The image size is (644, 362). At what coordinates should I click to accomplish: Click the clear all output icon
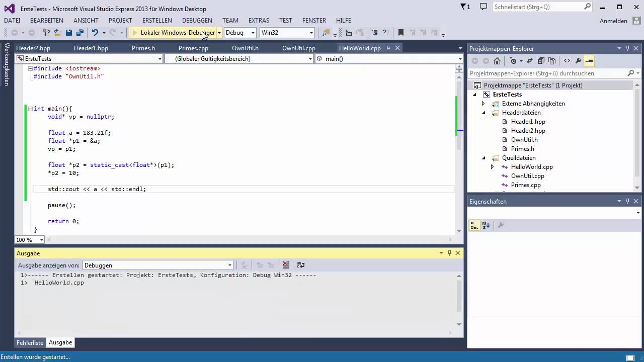tap(286, 265)
